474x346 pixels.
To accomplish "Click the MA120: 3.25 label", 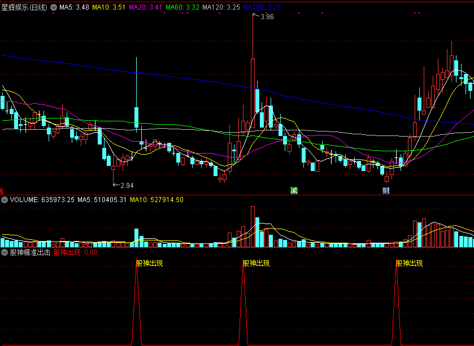I will pos(221,7).
